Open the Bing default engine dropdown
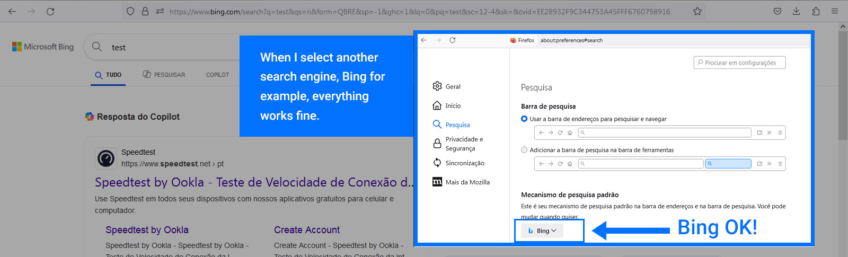Image resolution: width=848 pixels, height=257 pixels. point(542,231)
